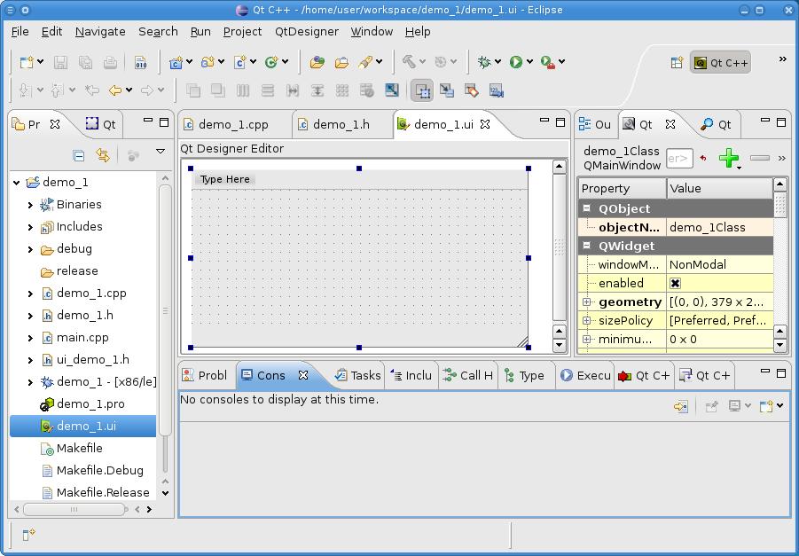Image resolution: width=799 pixels, height=556 pixels.
Task: Select the Qt C++ perspective button
Action: pos(721,62)
